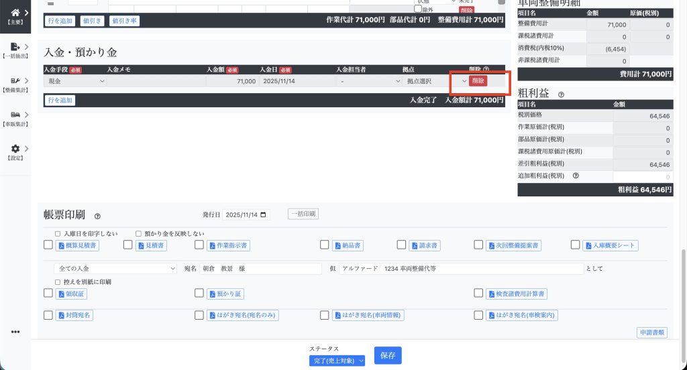The height and width of the screenshot is (370, 687).
Task: Click help icon beside 粗利益 heading
Action: click(560, 95)
